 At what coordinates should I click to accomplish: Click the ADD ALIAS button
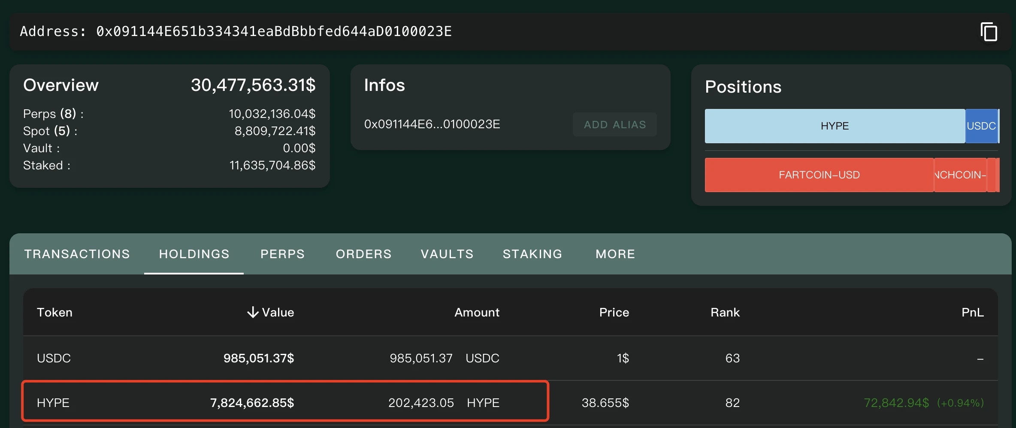coord(614,124)
